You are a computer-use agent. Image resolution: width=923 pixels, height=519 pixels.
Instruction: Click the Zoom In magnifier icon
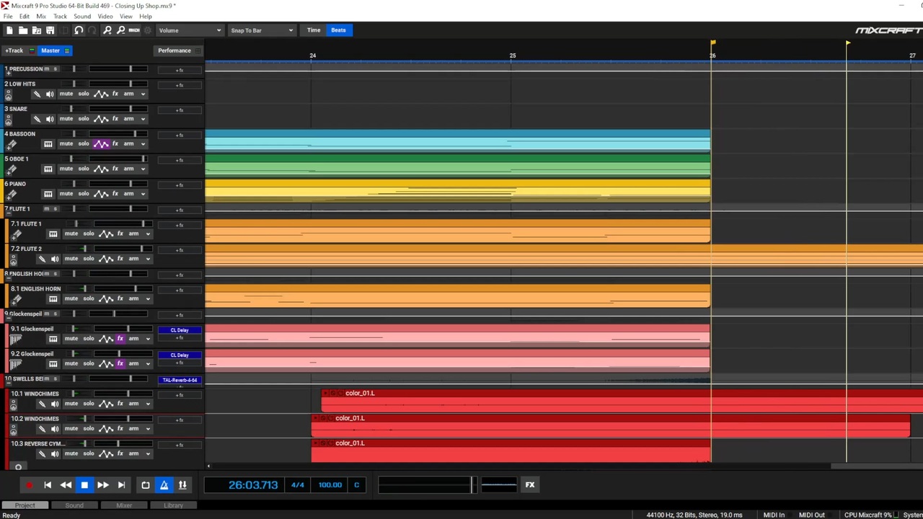click(x=107, y=30)
